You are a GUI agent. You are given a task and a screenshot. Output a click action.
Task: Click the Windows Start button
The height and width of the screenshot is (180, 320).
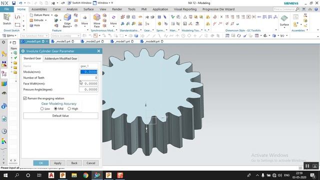[x=5, y=175]
